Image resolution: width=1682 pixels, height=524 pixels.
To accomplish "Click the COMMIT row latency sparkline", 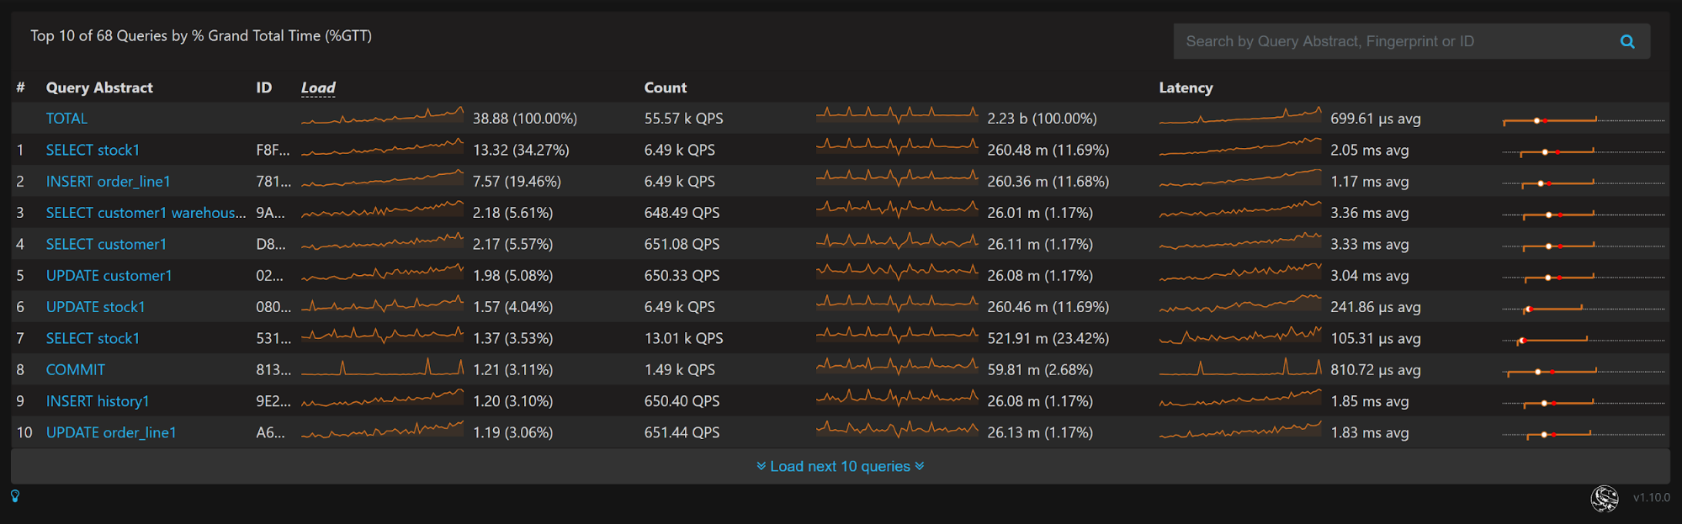I will [x=1240, y=368].
